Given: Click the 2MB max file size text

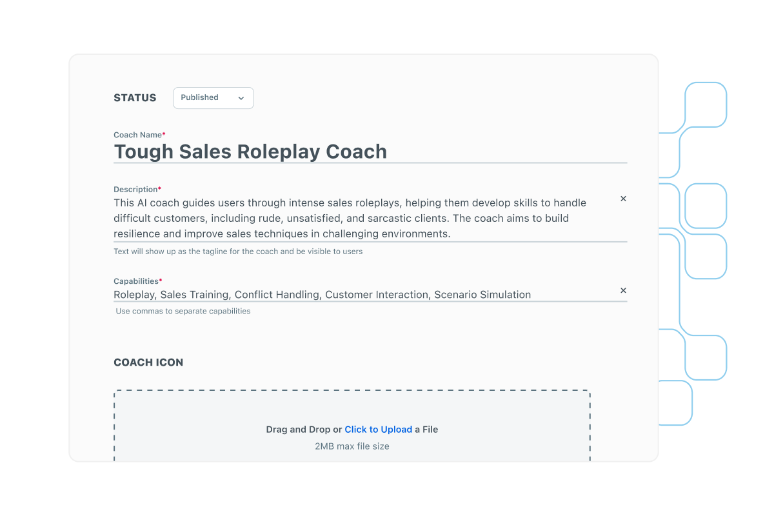Looking at the screenshot, I should (x=352, y=446).
